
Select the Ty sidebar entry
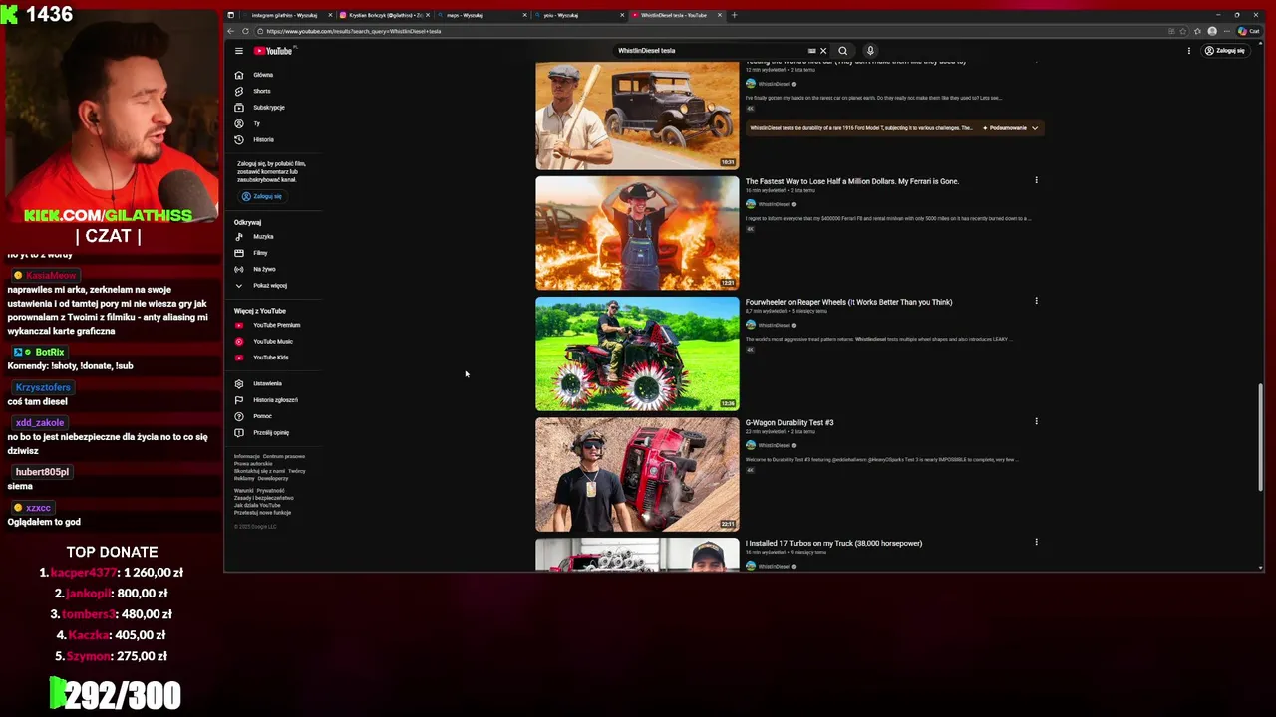click(x=256, y=123)
